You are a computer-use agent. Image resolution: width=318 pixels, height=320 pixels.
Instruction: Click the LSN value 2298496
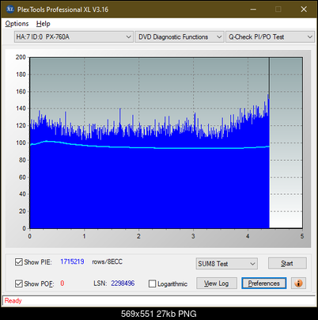point(123,284)
